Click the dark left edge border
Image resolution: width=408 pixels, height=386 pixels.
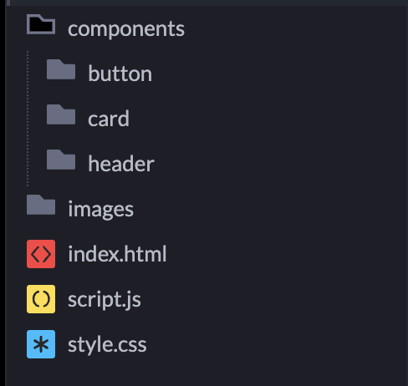click(x=3, y=193)
